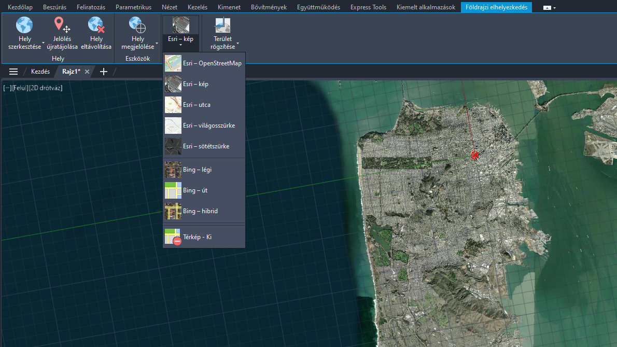Turn the map off with Térkép - Ki
Image resolution: width=617 pixels, height=347 pixels.
(x=204, y=237)
